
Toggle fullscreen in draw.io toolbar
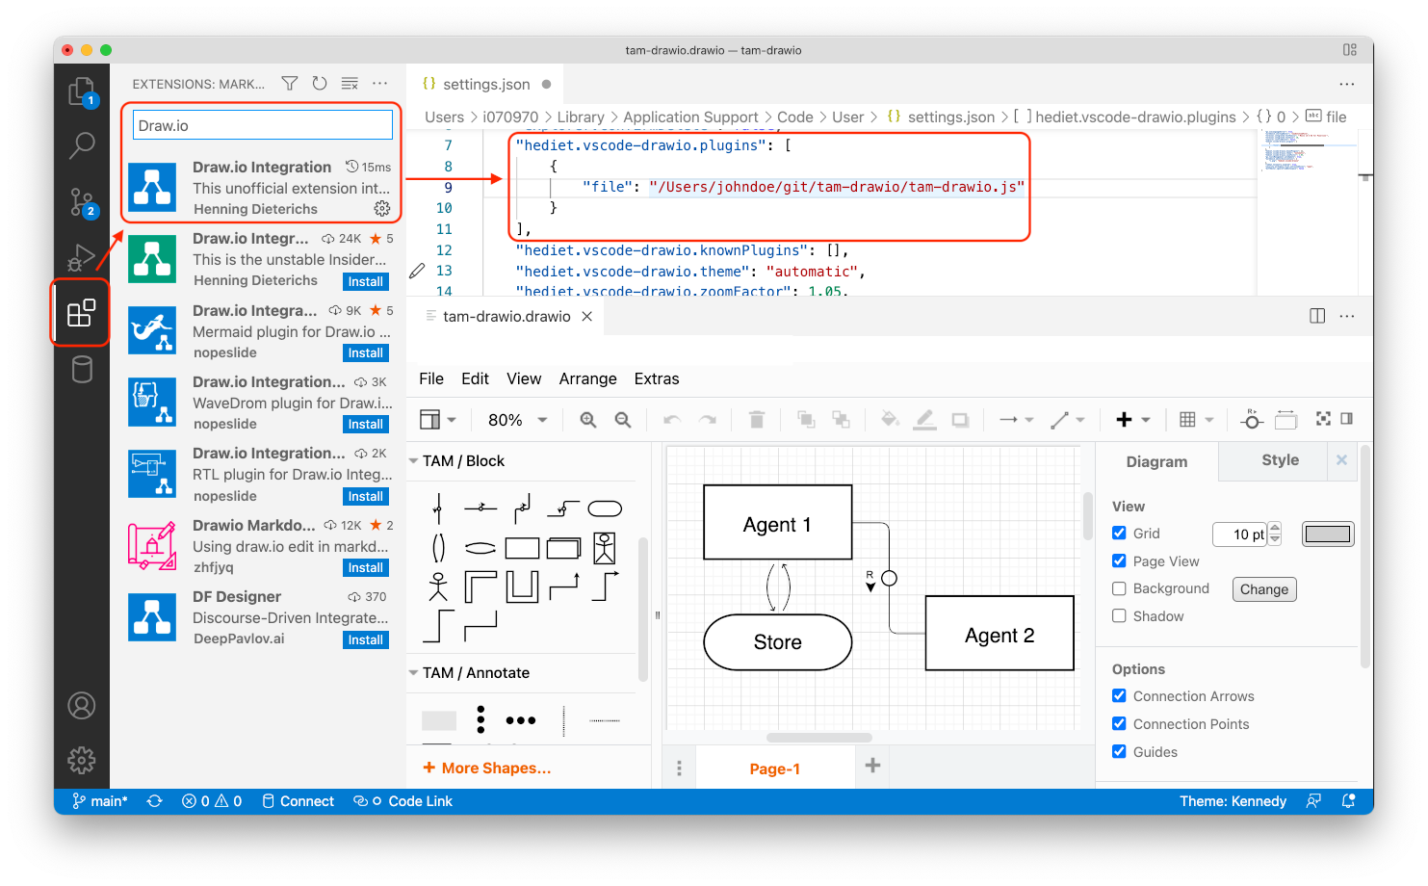(x=1323, y=419)
